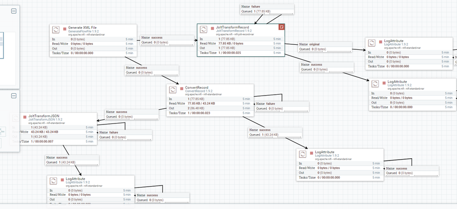Select the 'original' connection label

(x=325, y=47)
